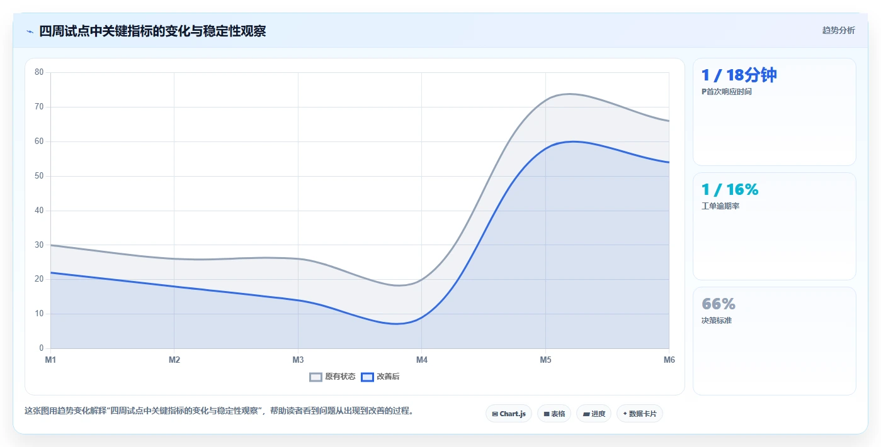The width and height of the screenshot is (881, 447).
Task: Click the gray 原有状态 legend swatch
Action: point(315,377)
